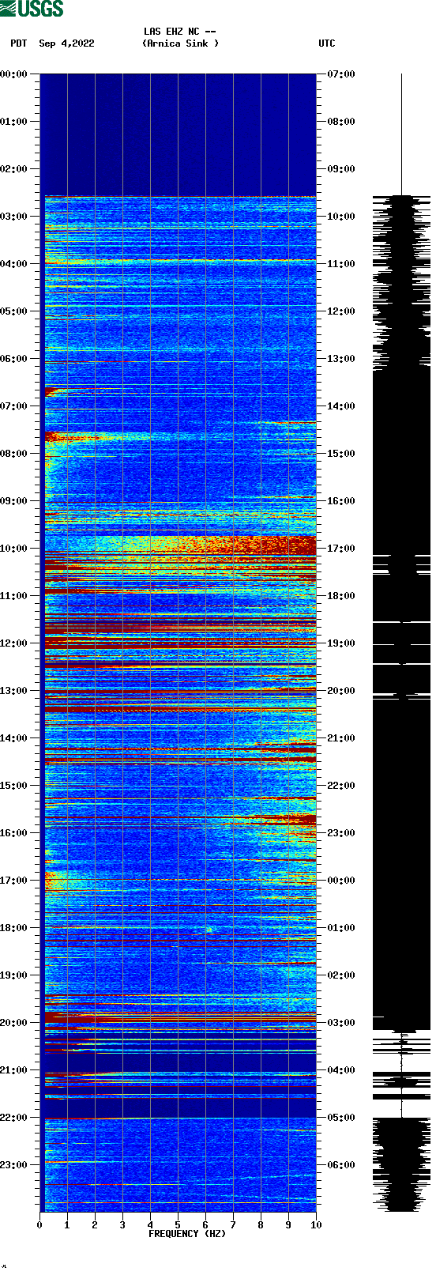The height and width of the screenshot is (1275, 436).
Task: Click the 10 Hz frequency tick label
Action: (x=316, y=1225)
